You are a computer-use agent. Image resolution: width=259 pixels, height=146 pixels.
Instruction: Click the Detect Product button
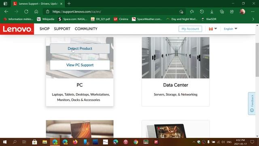[80, 49]
